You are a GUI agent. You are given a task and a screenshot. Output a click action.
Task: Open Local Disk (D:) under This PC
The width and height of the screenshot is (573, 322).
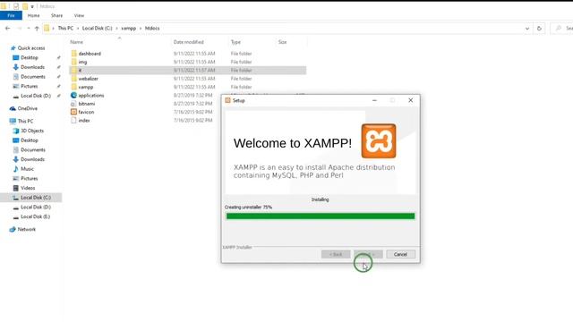click(x=36, y=207)
